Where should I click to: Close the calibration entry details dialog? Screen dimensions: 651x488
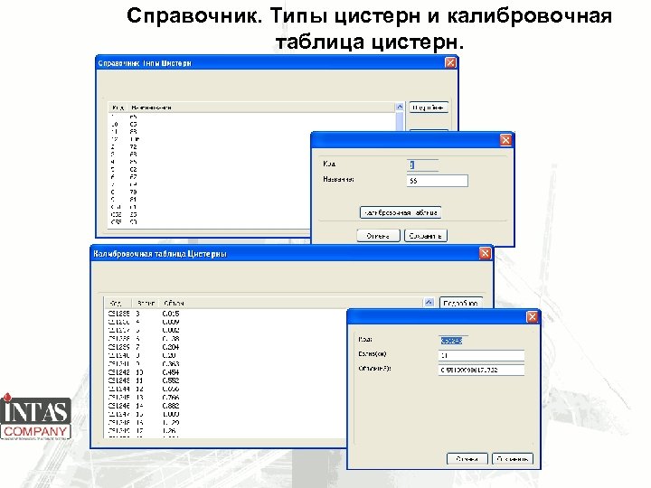(532, 317)
